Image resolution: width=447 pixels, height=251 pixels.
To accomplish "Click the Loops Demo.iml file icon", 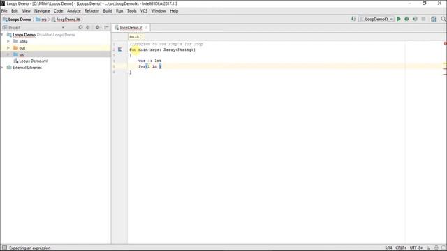I will click(x=16, y=61).
